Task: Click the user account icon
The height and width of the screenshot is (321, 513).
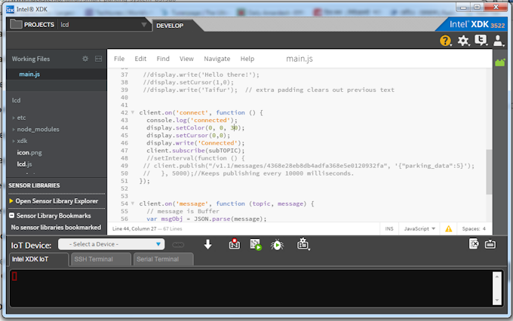Action: click(498, 41)
